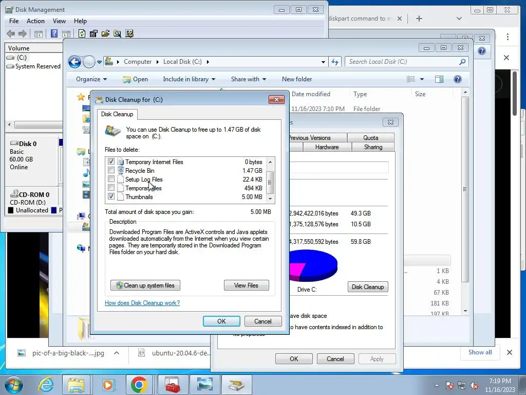The width and height of the screenshot is (526, 395).
Task: Click the Explorer help question mark icon
Action: click(x=457, y=79)
